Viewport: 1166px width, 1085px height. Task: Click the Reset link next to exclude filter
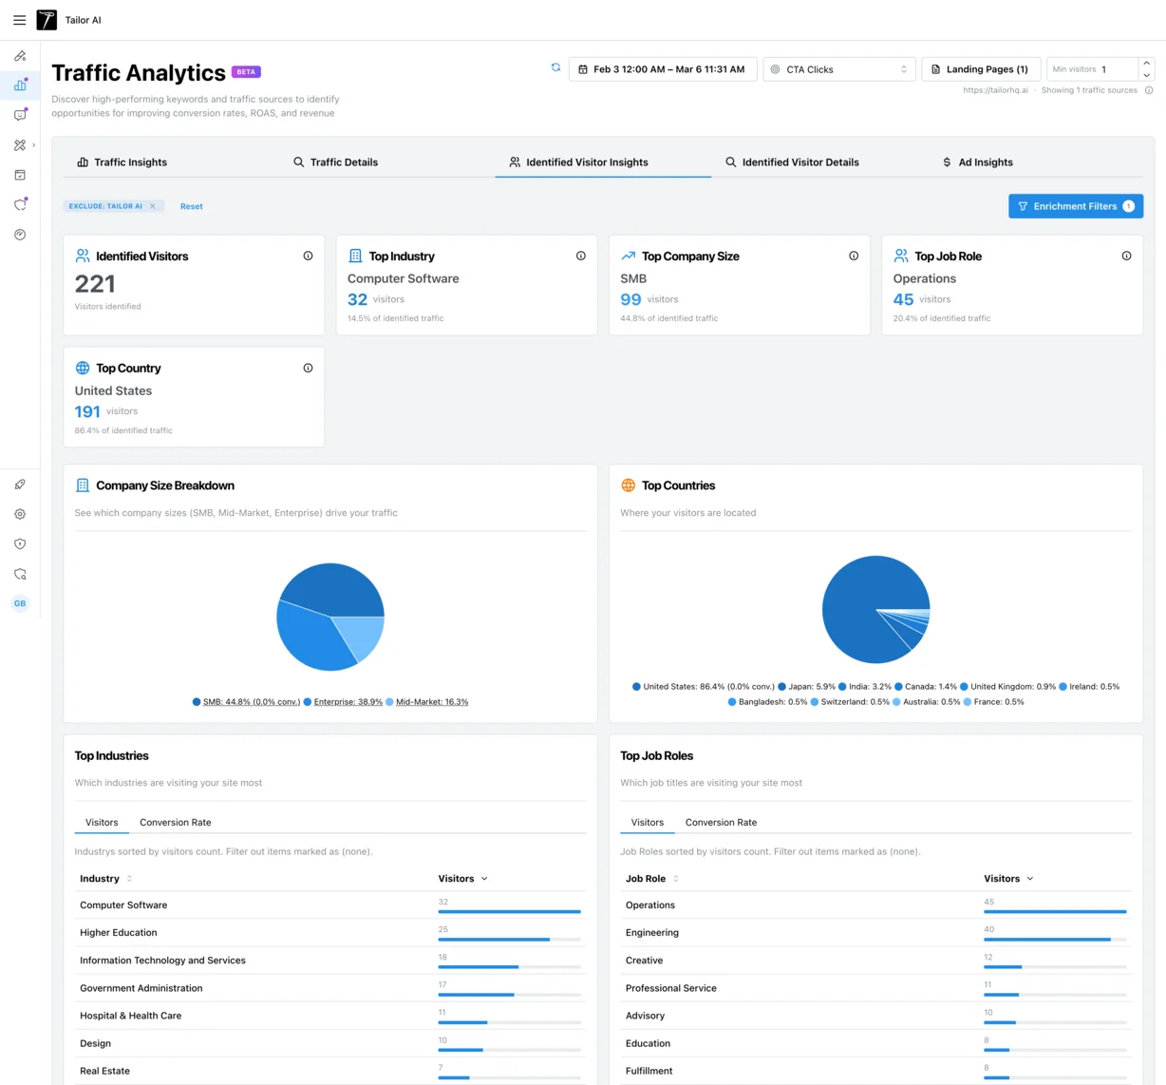(x=191, y=206)
